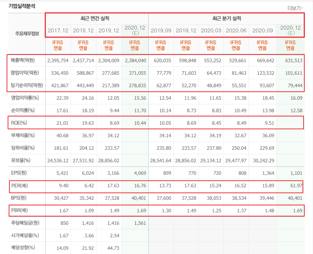The image size is (313, 254).
Task: Select the 유보율(%) row label
Action: click(x=21, y=160)
